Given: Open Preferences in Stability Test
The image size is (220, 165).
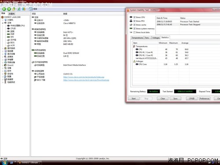Looking at the screenshot, I should (205, 99).
